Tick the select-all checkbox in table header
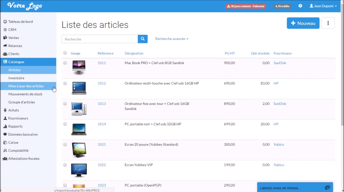The height and width of the screenshot is (192, 344). pos(65,53)
